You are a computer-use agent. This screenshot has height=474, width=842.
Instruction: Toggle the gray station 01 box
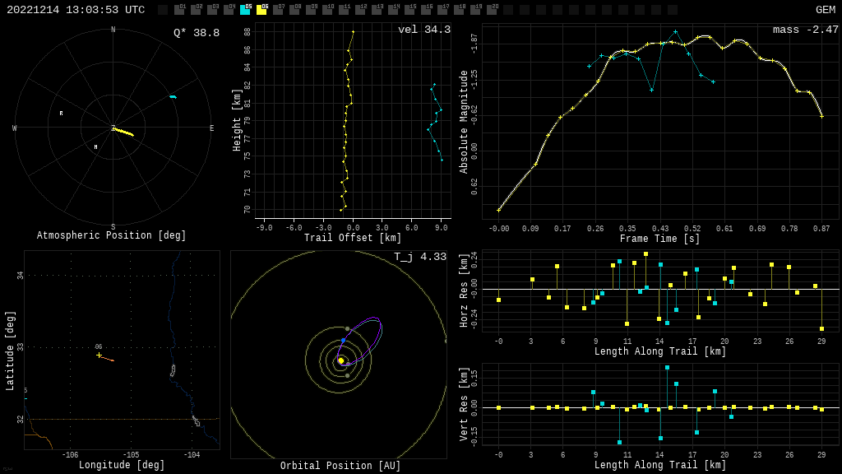tap(179, 10)
